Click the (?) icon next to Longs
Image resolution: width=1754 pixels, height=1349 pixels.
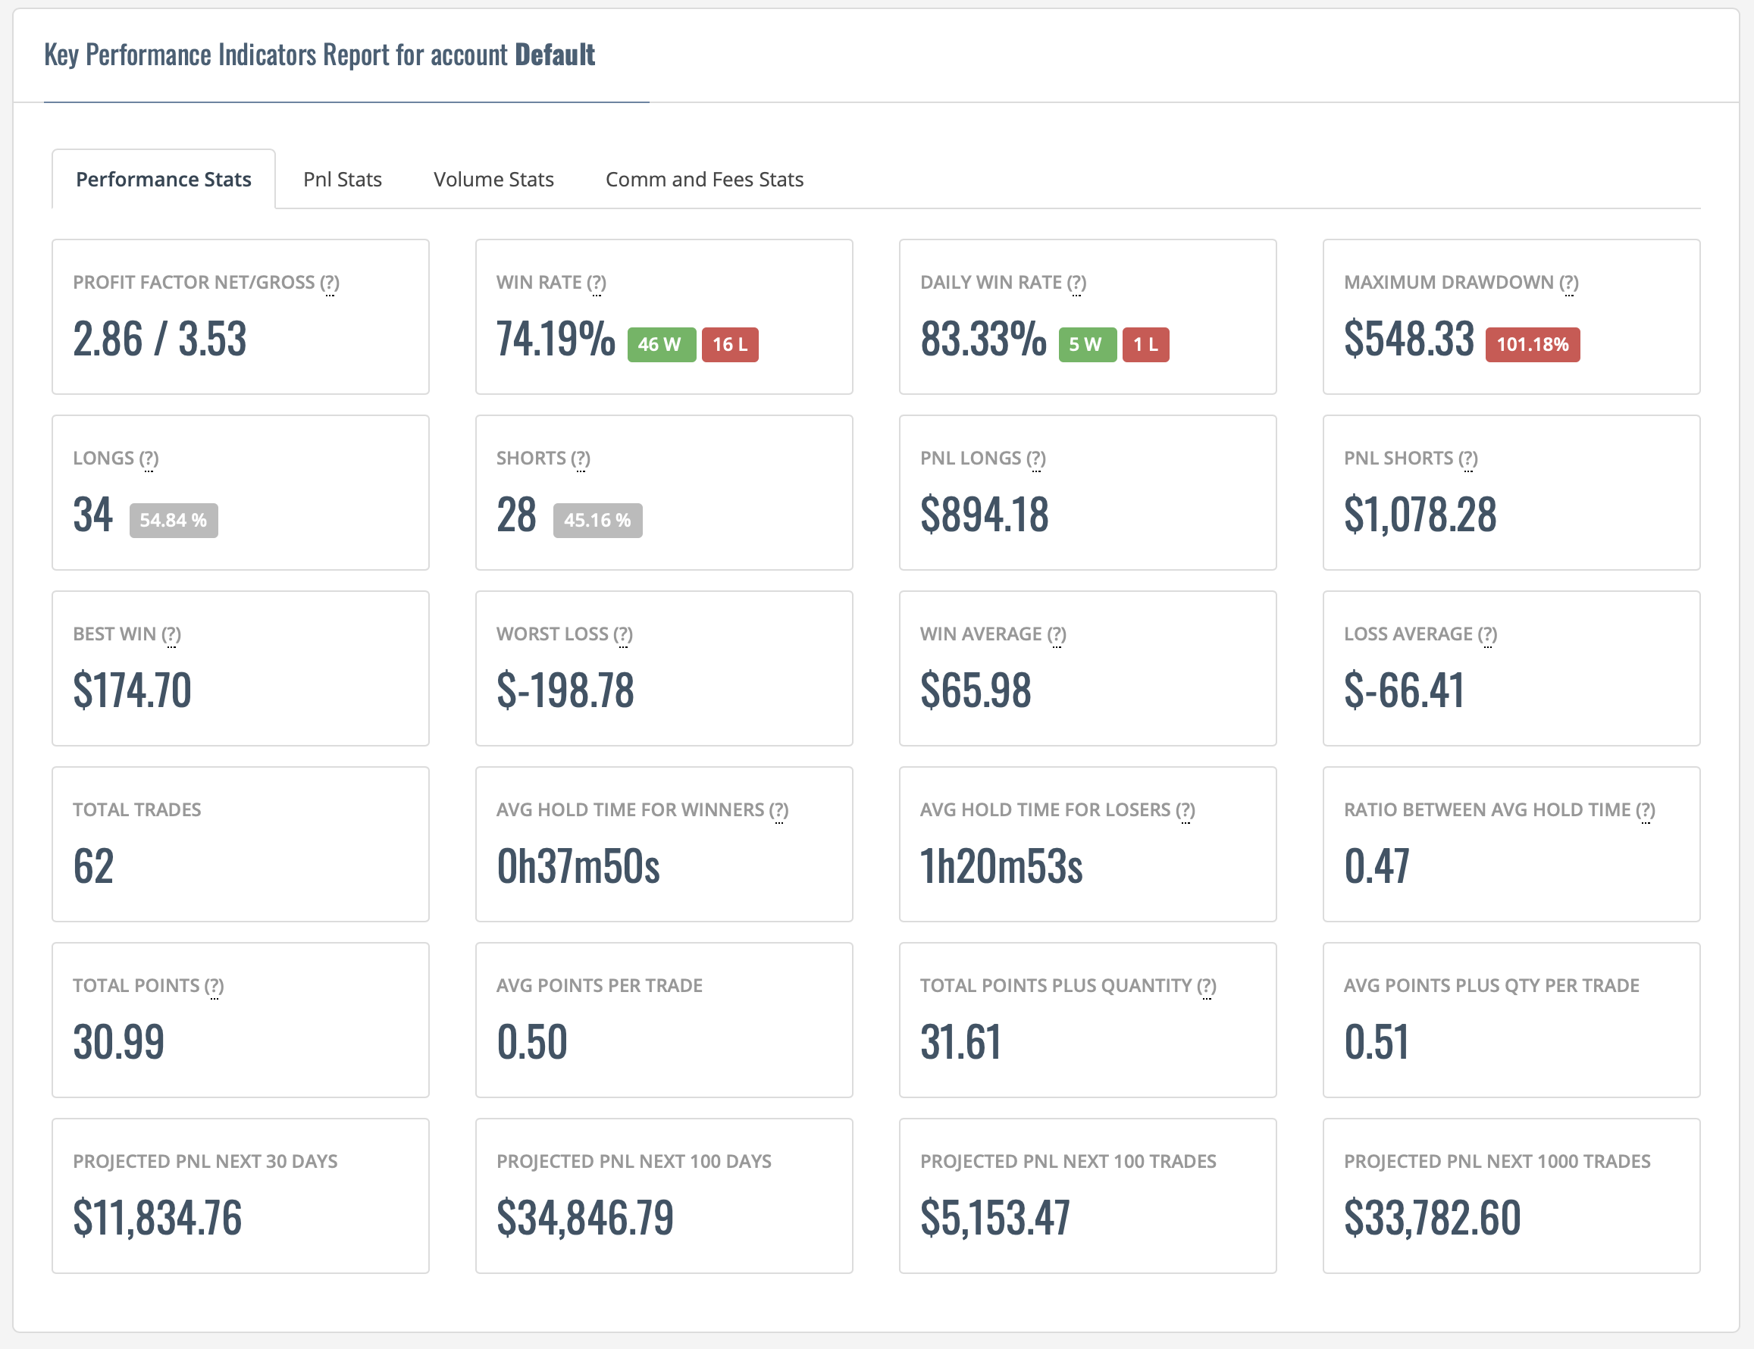(x=149, y=459)
